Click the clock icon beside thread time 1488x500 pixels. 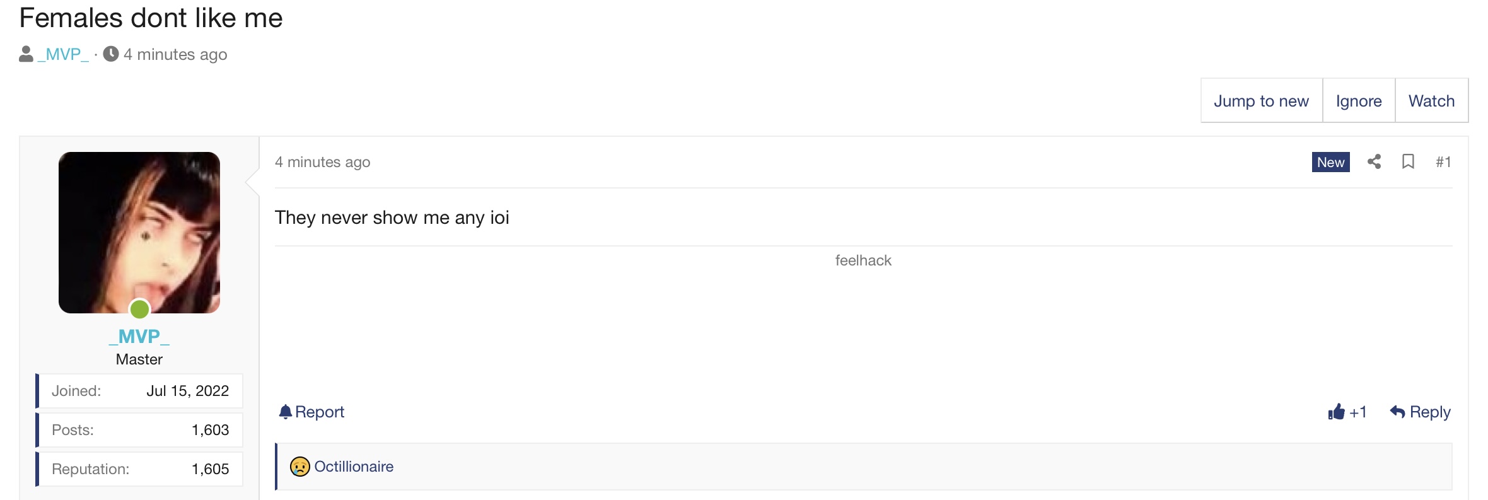(111, 54)
